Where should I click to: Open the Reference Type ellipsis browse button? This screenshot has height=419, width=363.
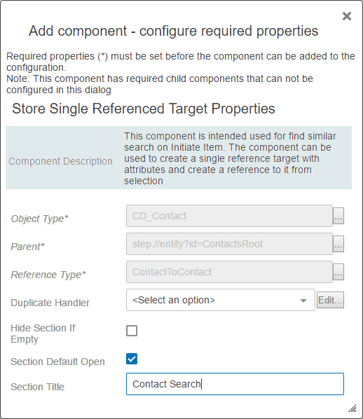coord(338,272)
